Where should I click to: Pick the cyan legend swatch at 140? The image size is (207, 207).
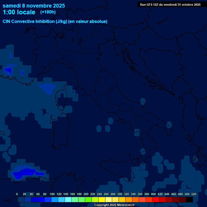point(68,200)
